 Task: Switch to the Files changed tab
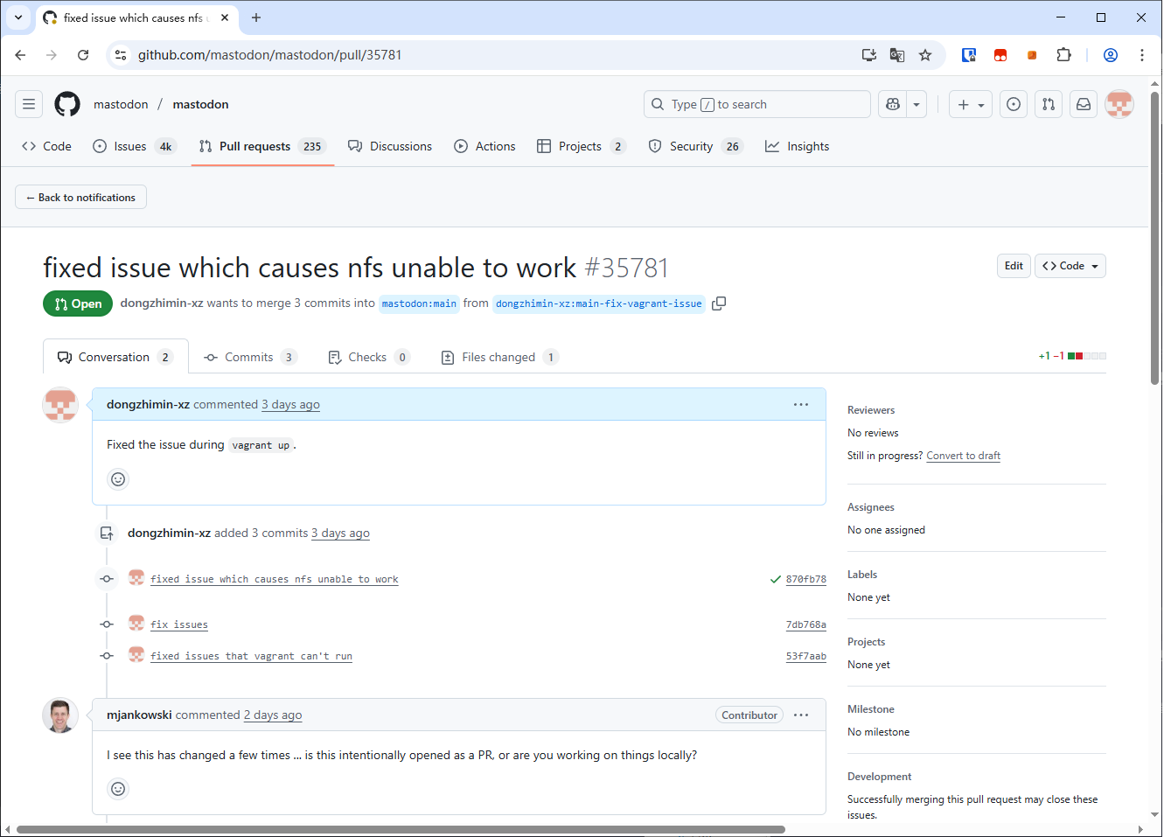[498, 357]
